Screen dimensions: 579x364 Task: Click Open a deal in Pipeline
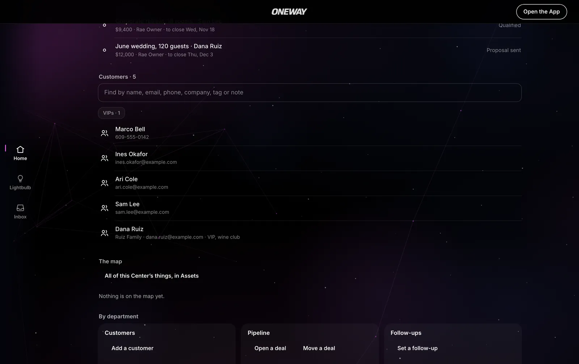pyautogui.click(x=270, y=348)
